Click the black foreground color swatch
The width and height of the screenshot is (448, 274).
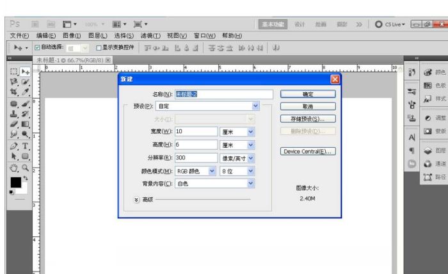[x=16, y=182]
